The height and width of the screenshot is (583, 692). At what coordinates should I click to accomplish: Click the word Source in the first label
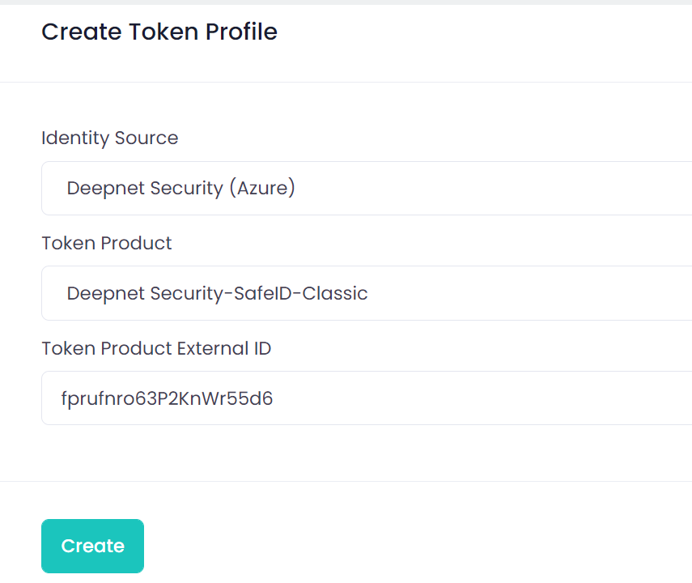[146, 138]
